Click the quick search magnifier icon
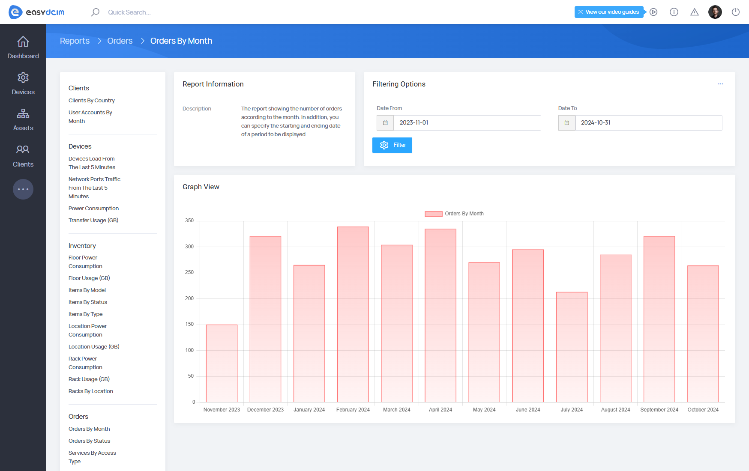 (95, 12)
